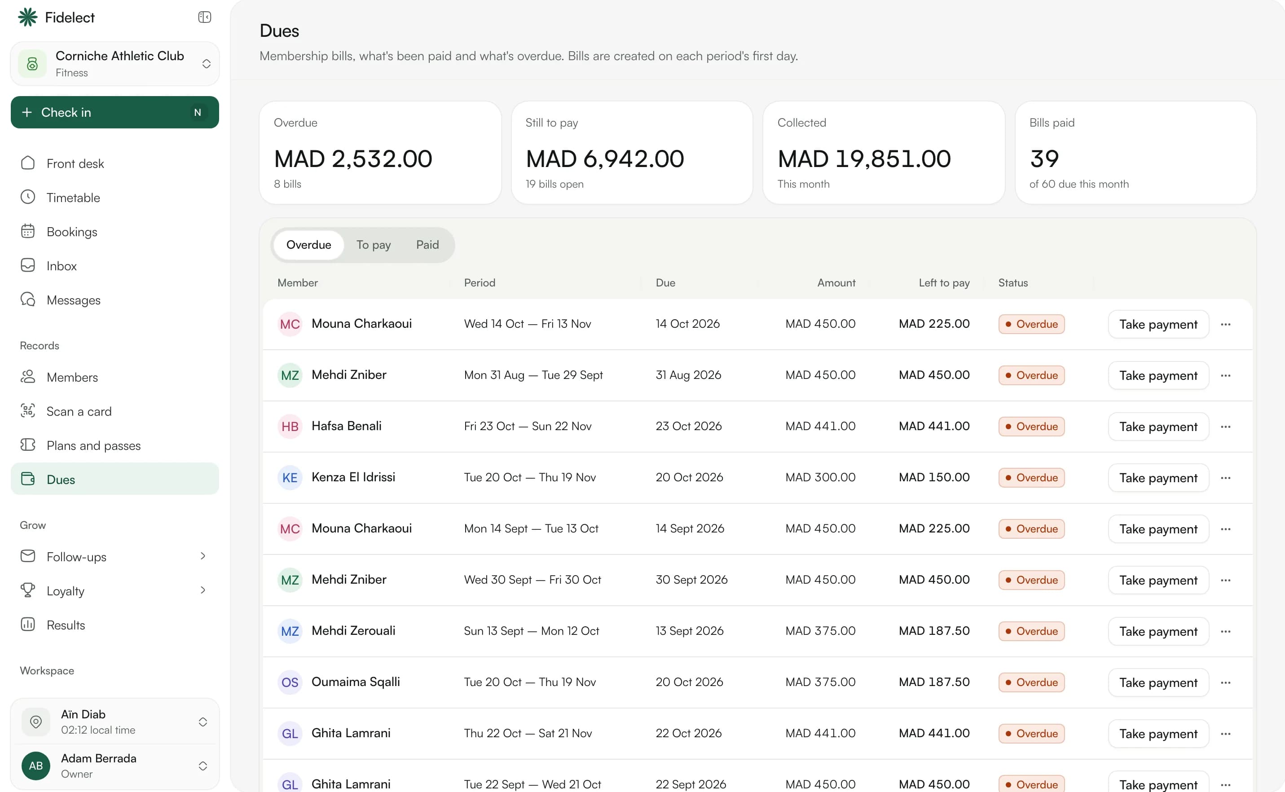1285x792 pixels.
Task: Click the Member column header
Action: click(298, 283)
